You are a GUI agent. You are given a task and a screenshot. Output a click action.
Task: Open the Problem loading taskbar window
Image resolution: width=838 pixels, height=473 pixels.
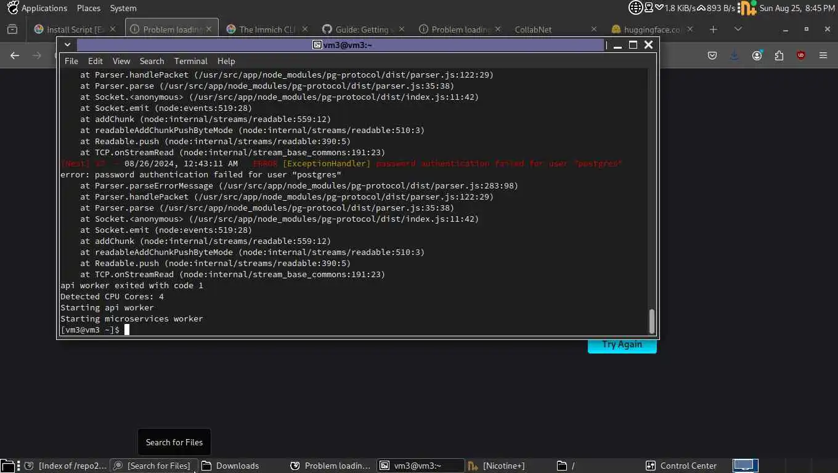click(331, 466)
